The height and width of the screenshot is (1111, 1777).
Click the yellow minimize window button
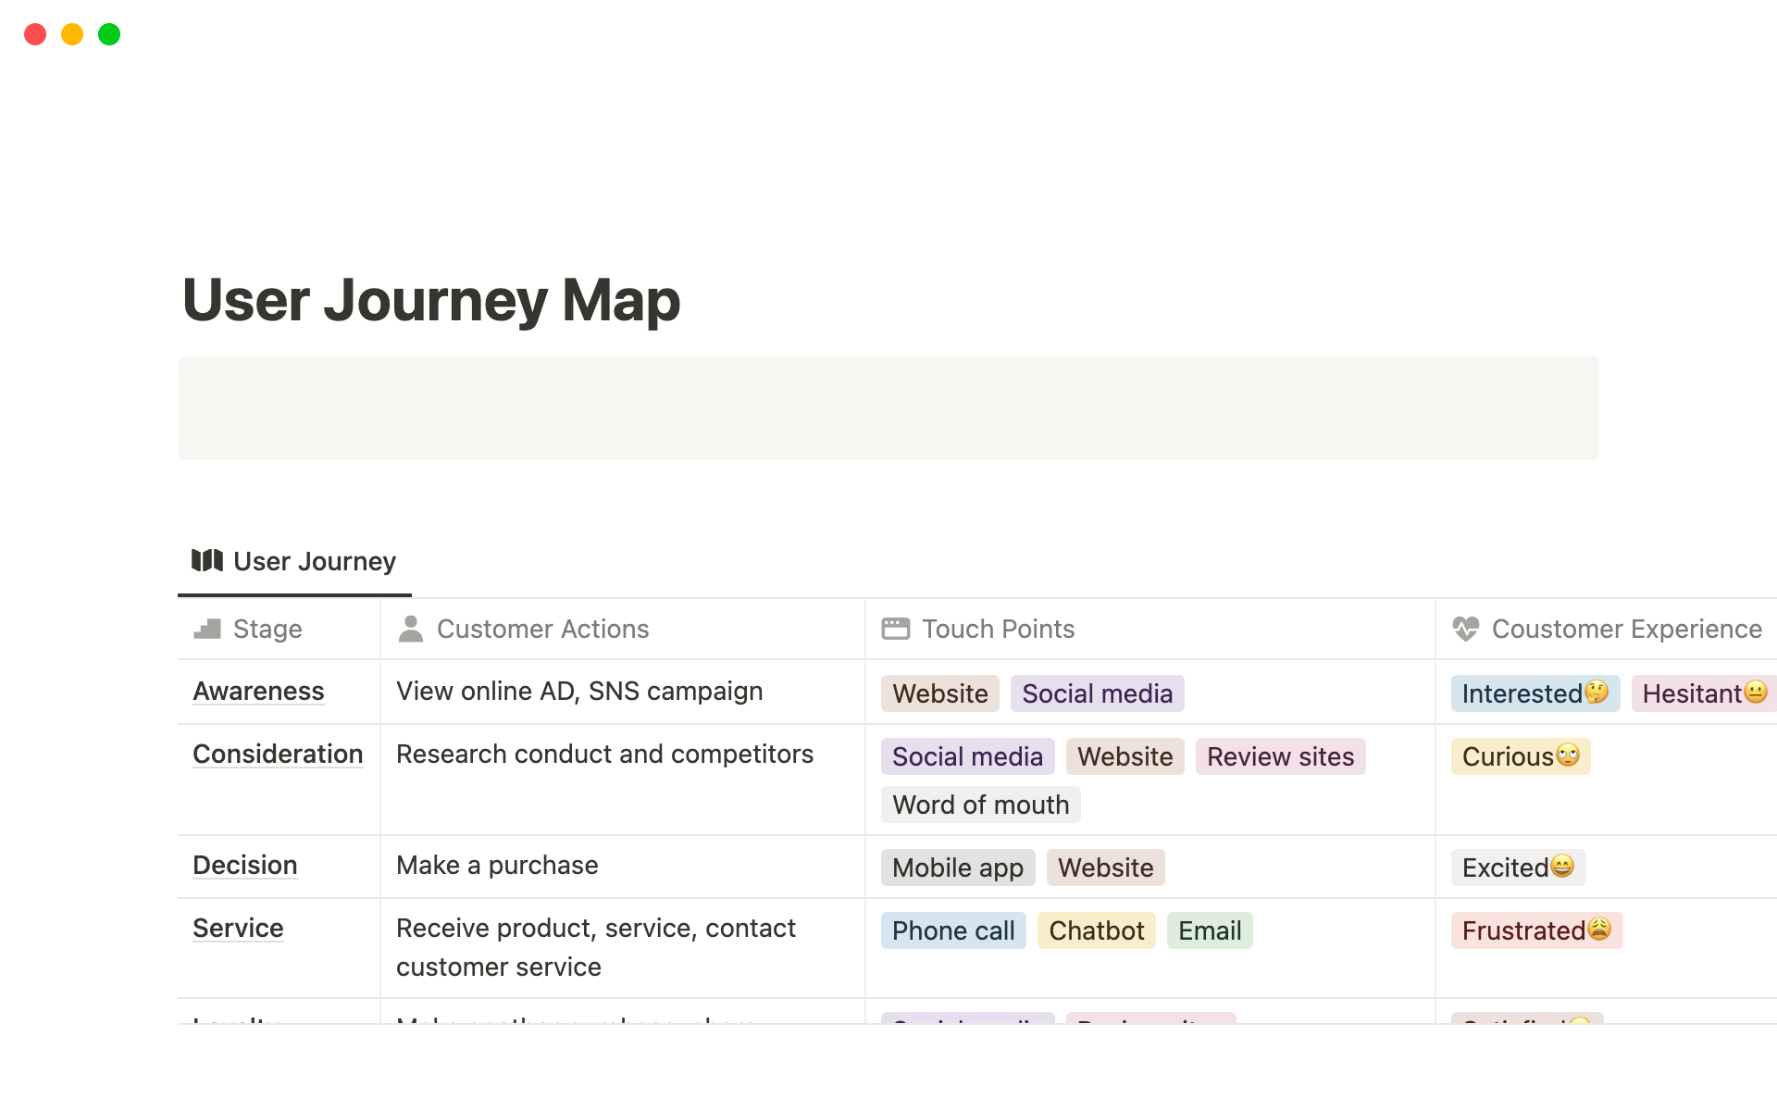72,34
